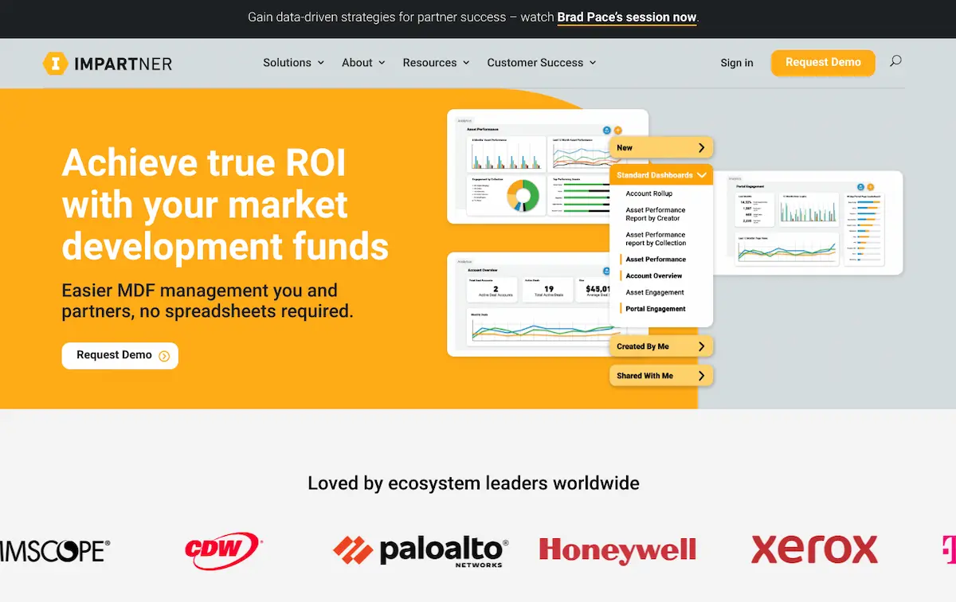Screen dimensions: 956x602
Task: Open Brad Pace's session now link
Action: [x=627, y=17]
